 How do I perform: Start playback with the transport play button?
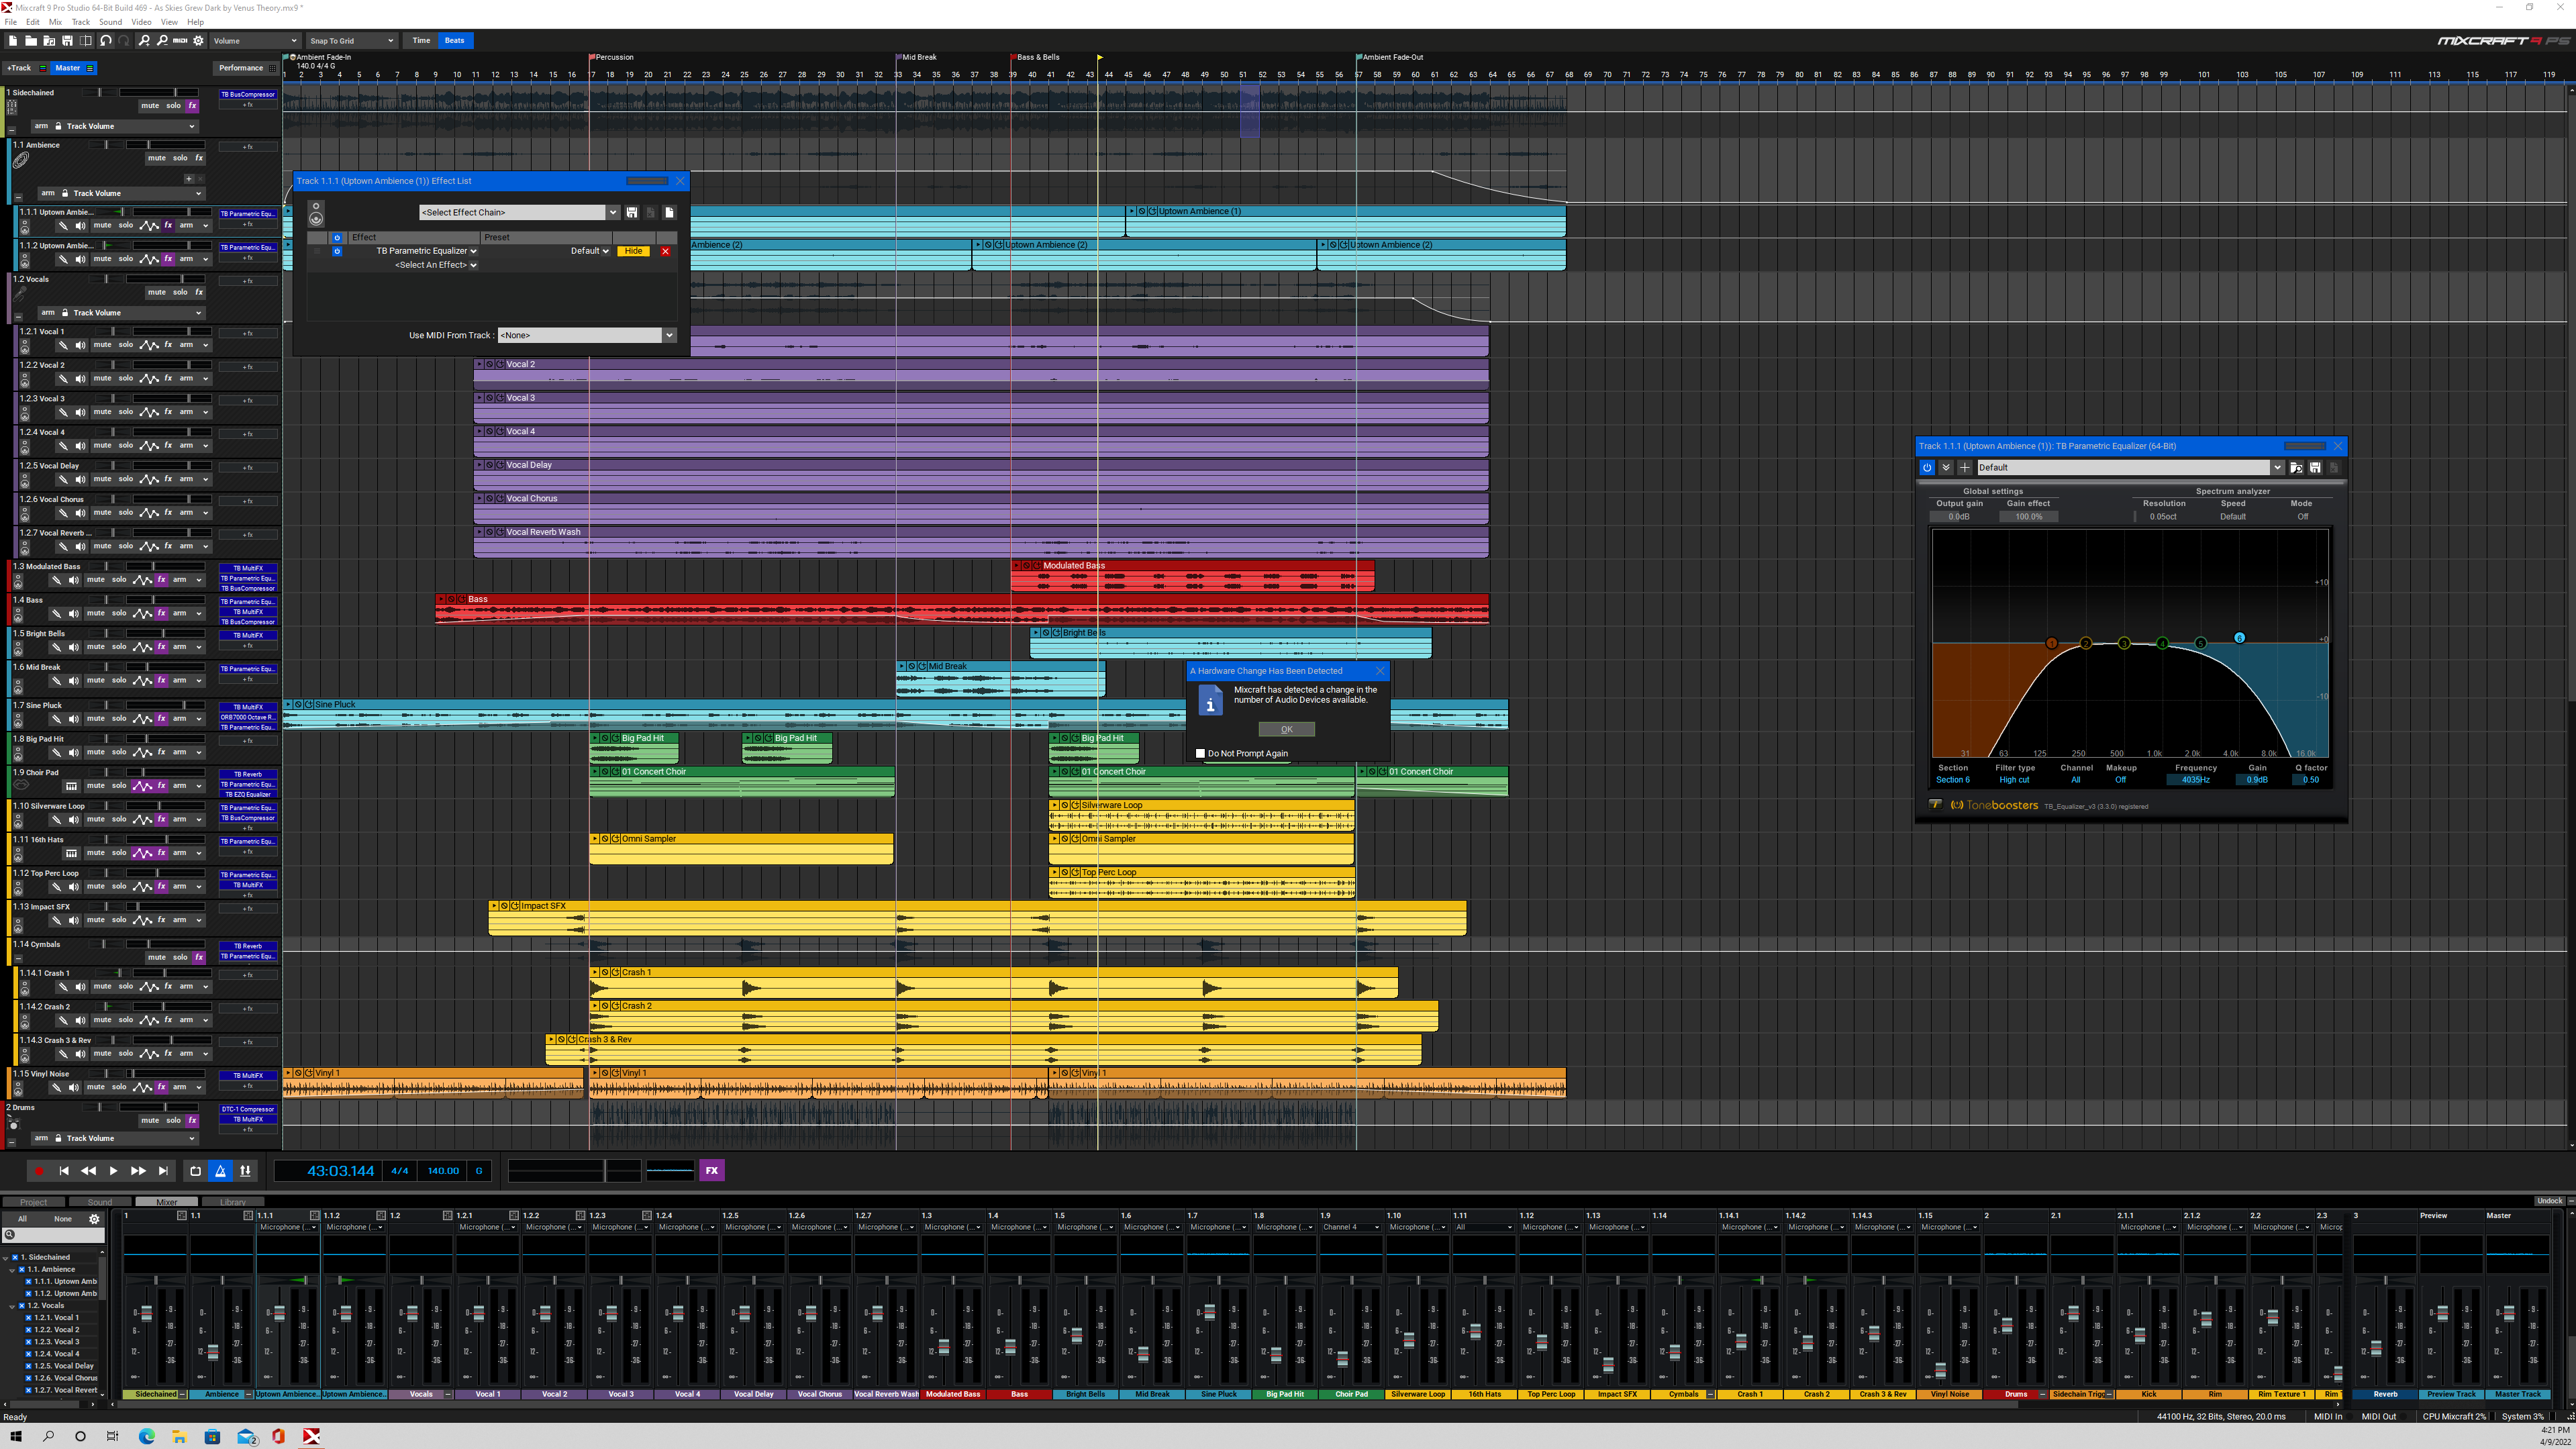[x=113, y=1171]
